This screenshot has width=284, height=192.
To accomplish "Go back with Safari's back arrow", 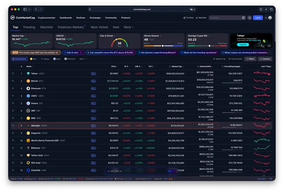I will point(36,9).
